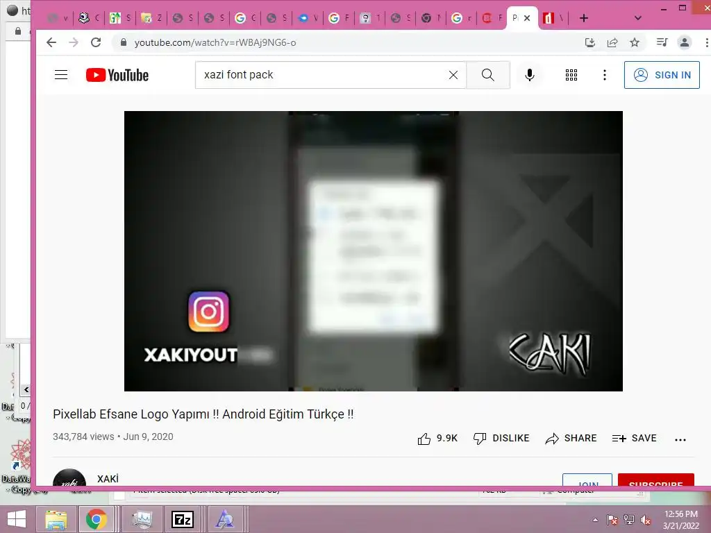Switch to the tab with blue cloud icon
Image resolution: width=711 pixels, height=533 pixels.
tap(308, 18)
